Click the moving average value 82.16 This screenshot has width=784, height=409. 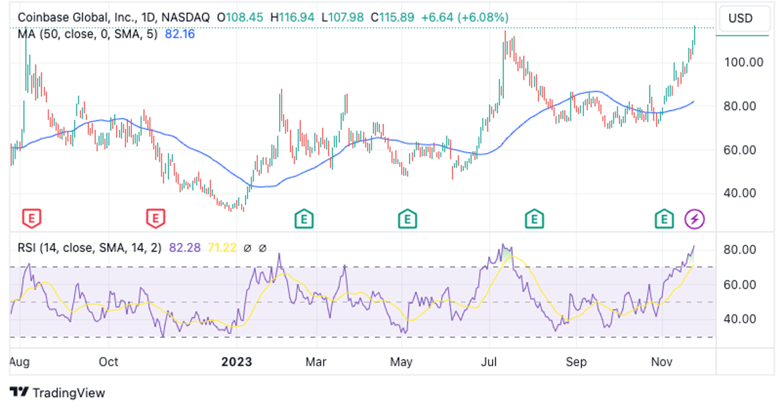tap(180, 34)
